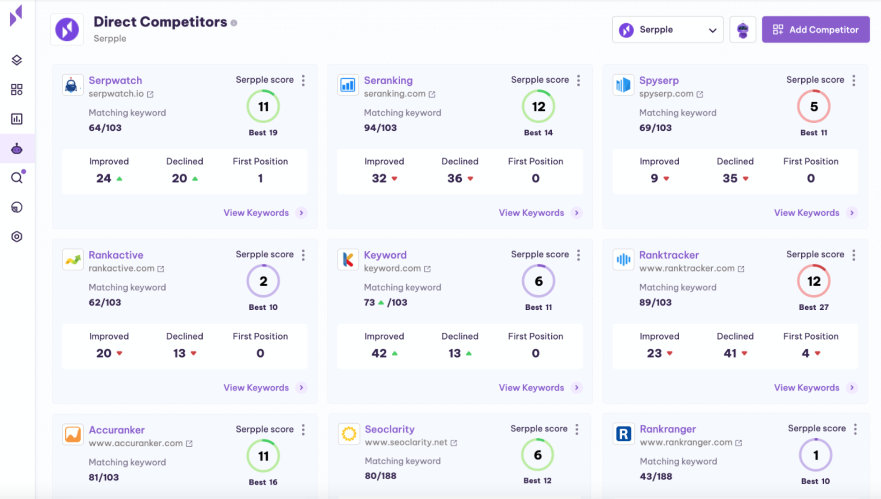Viewport: 881px width, 499px height.
Task: Open the three-dot menu on the Seoclarity card
Action: coord(577,429)
